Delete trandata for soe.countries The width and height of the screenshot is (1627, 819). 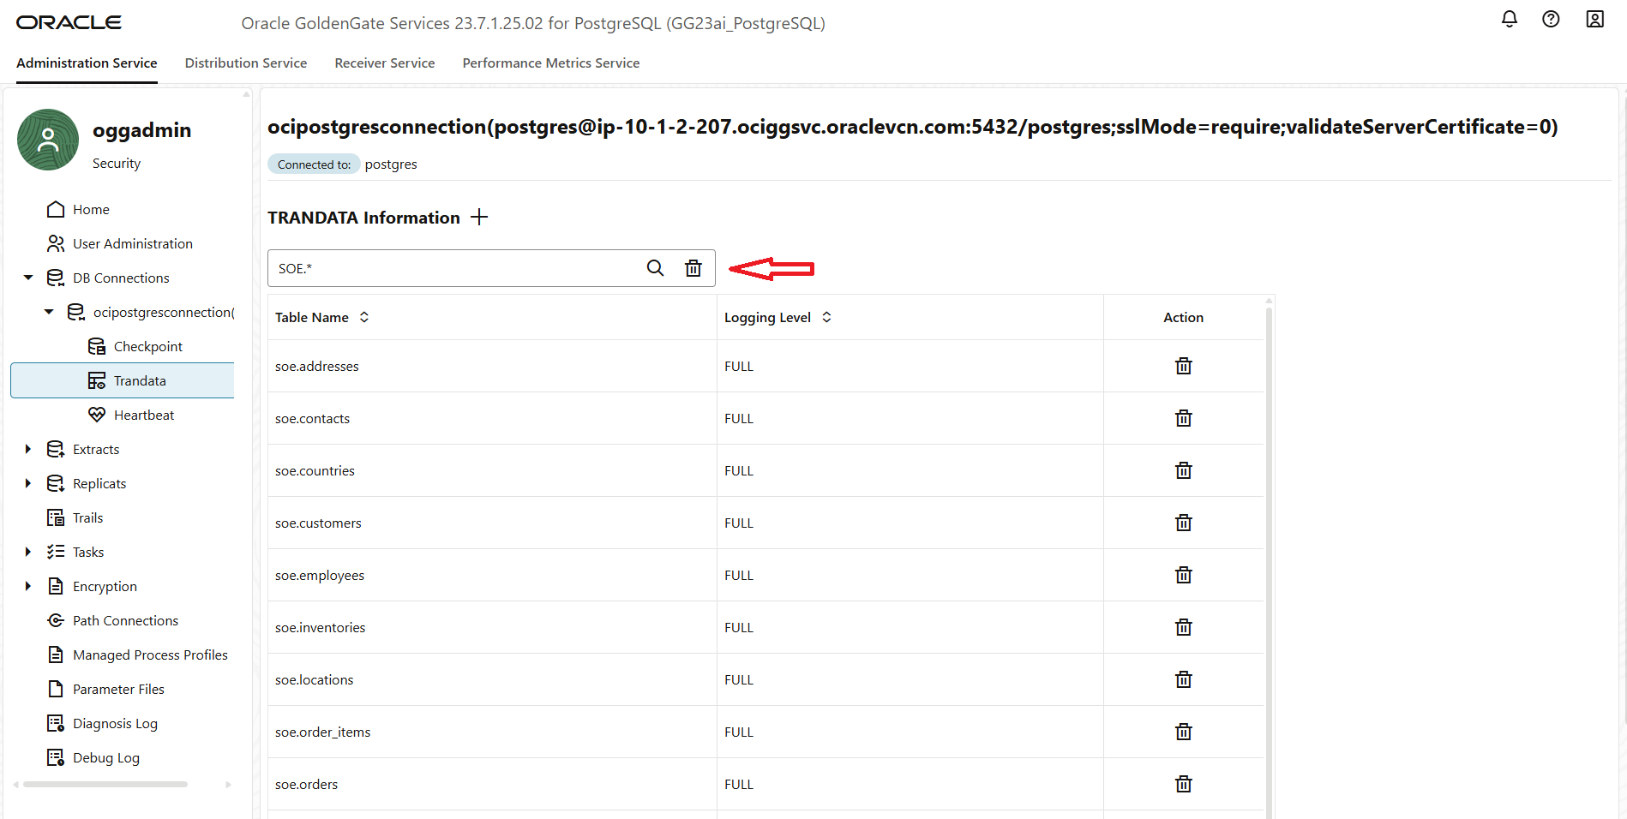(1184, 470)
